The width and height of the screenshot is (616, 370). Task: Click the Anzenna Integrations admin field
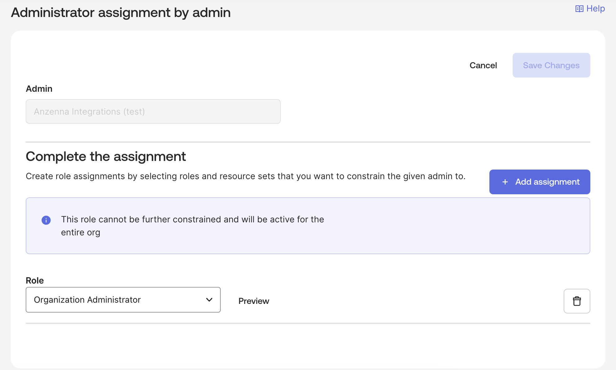[x=153, y=111]
